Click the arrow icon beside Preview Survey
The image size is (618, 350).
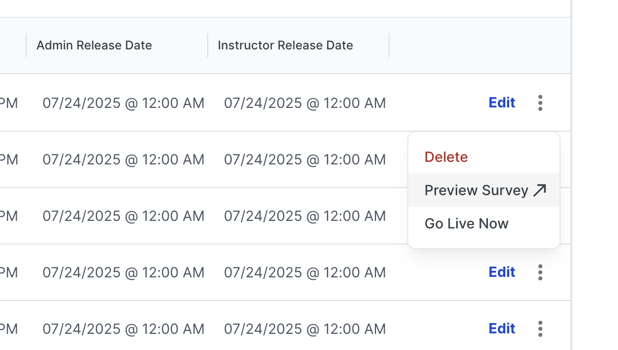click(x=540, y=190)
